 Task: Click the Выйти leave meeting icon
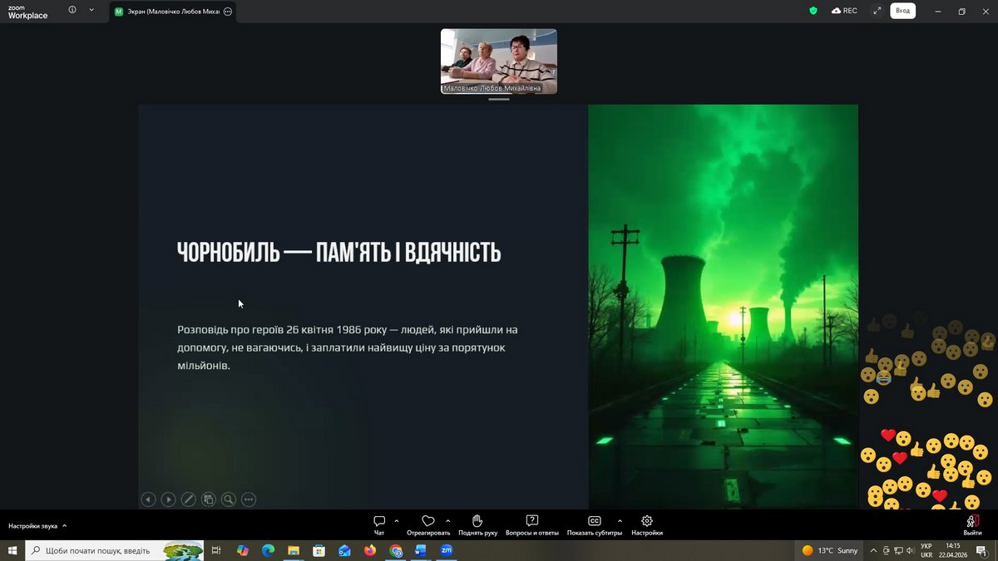[972, 521]
